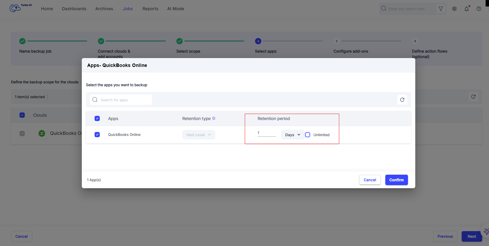Image resolution: width=489 pixels, height=246 pixels.
Task: Focus the Search for apps field
Action: 121,100
